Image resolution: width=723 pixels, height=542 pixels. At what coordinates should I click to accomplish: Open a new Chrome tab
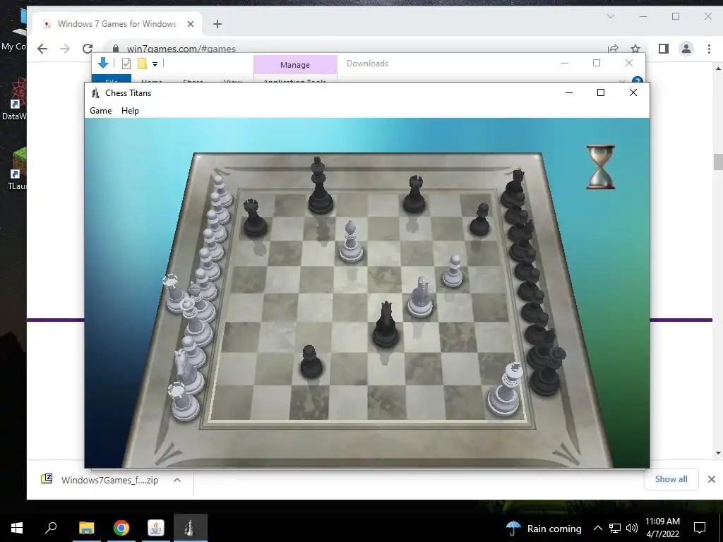pyautogui.click(x=217, y=24)
